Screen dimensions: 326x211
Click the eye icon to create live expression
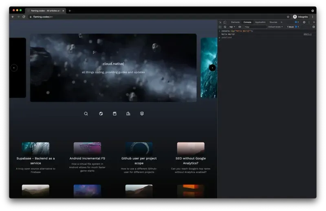coord(240,27)
